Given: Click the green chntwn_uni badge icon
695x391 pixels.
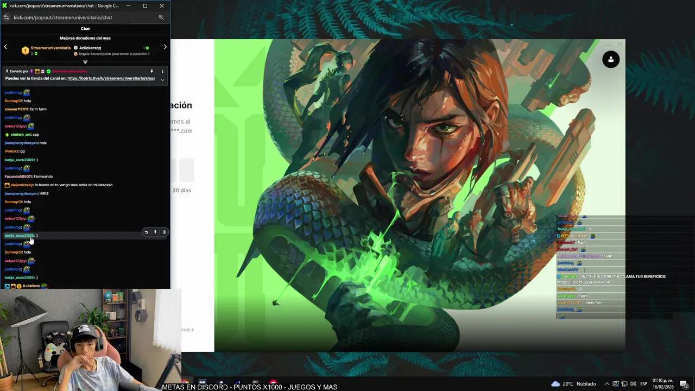Looking at the screenshot, I should pos(7,134).
